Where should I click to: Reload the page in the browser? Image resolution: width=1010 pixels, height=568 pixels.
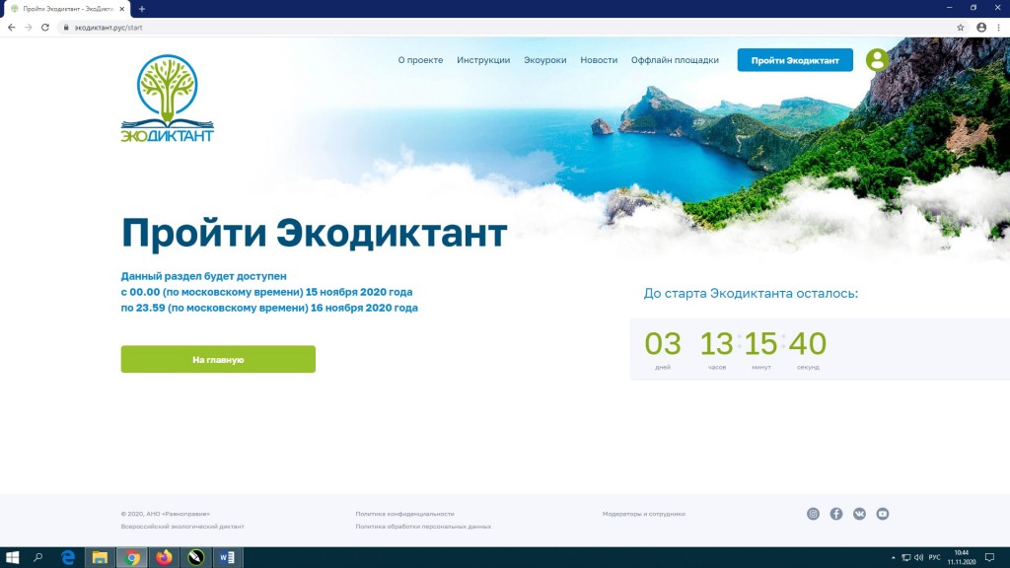pos(44,28)
